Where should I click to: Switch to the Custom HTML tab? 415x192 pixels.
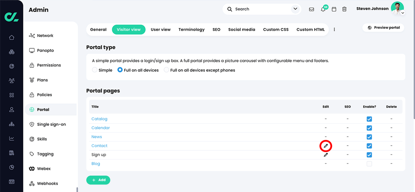point(311,30)
